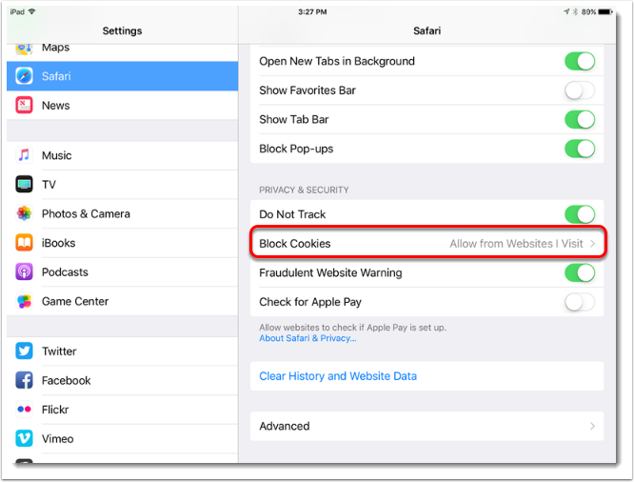Open Music settings label
Viewport: 634px width, 482px height.
pyautogui.click(x=56, y=155)
